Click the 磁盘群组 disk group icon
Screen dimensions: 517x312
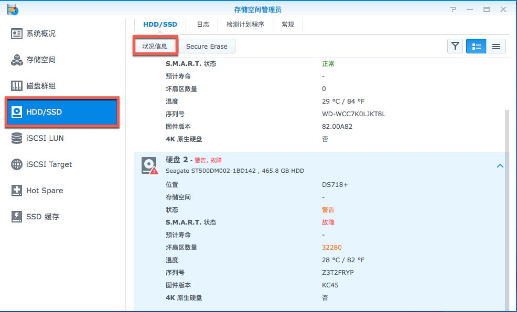click(x=16, y=86)
